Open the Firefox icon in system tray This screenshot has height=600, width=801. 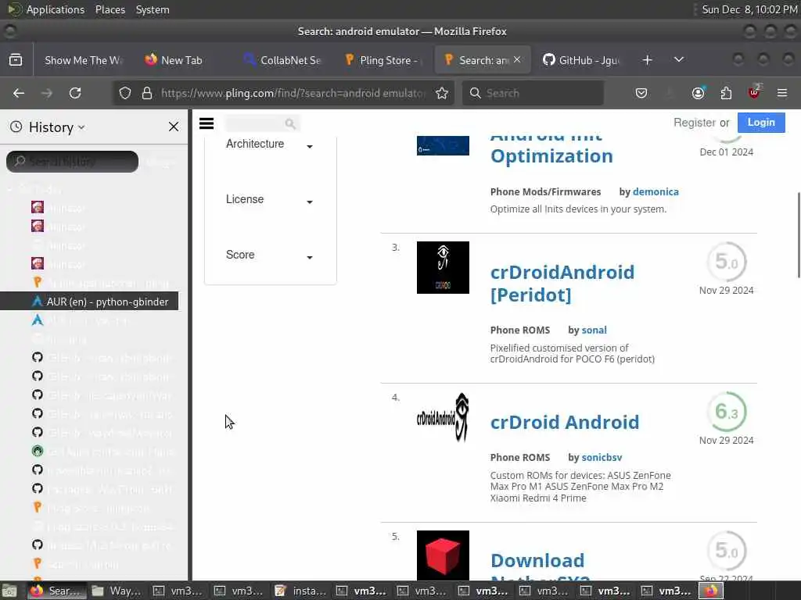click(x=711, y=591)
